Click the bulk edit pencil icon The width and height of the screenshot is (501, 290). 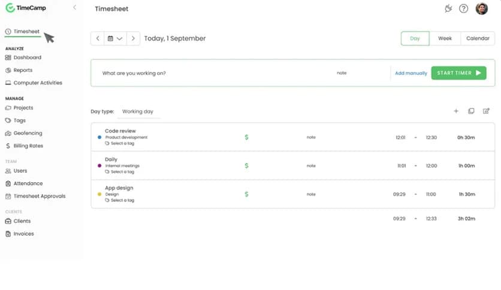[x=486, y=111]
